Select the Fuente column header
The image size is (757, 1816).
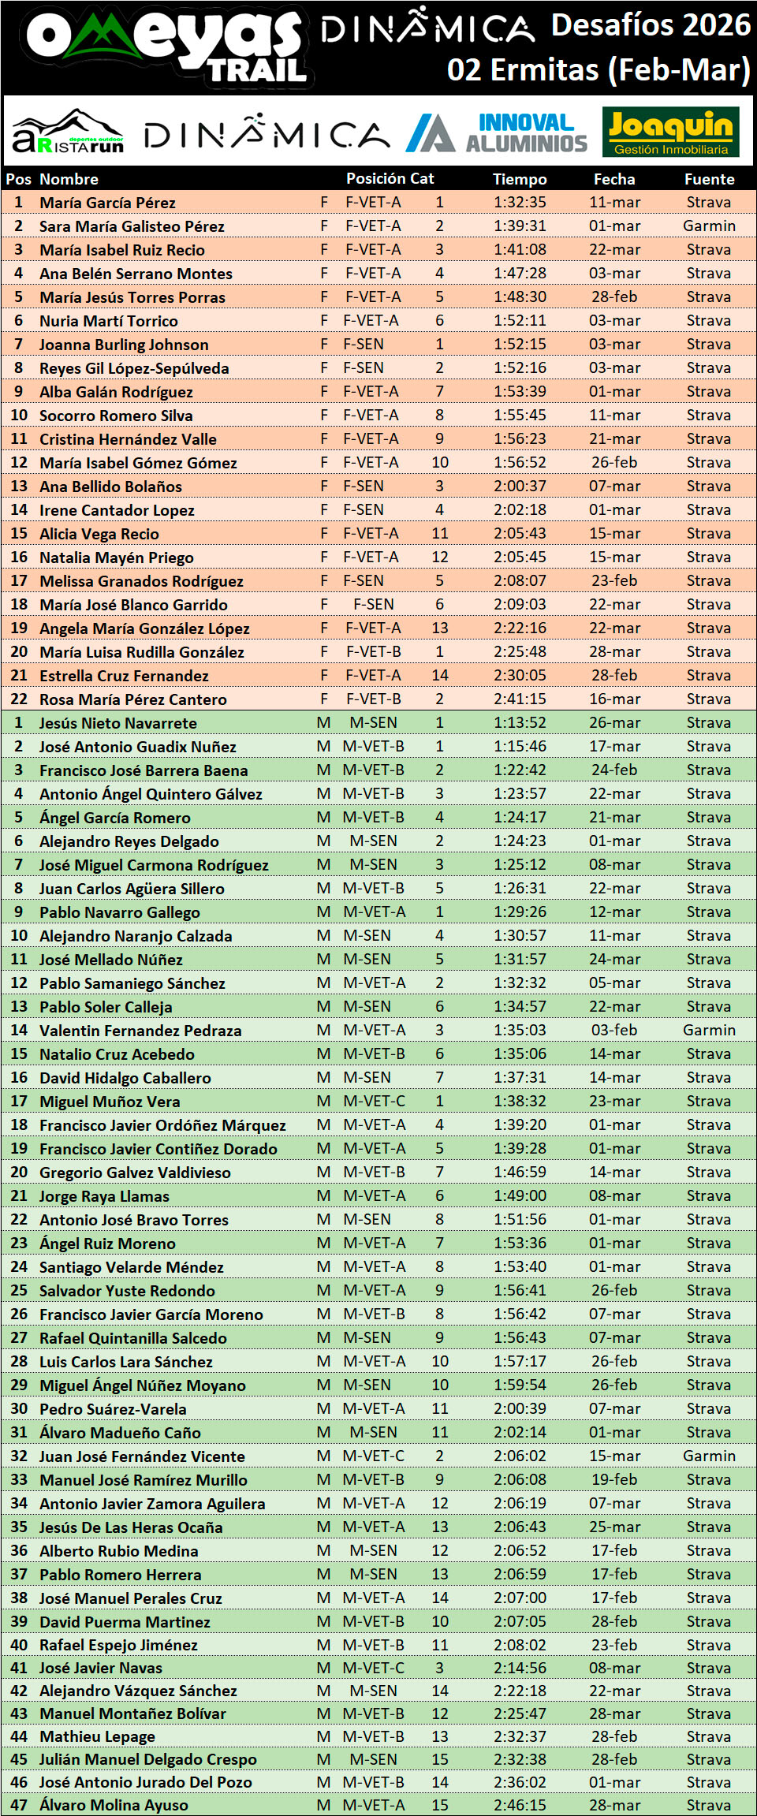(709, 179)
